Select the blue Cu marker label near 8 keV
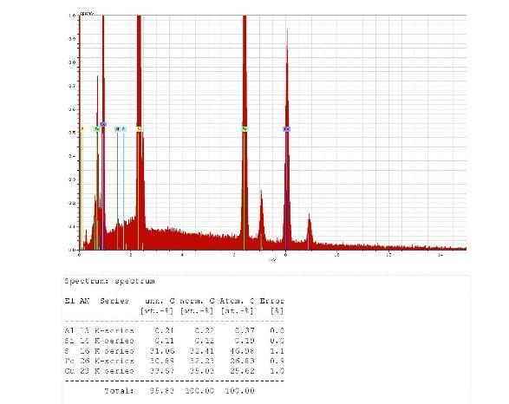 [287, 129]
